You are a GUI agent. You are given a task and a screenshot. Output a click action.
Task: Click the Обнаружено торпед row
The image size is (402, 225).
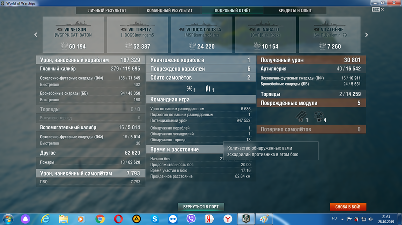[x=200, y=140]
